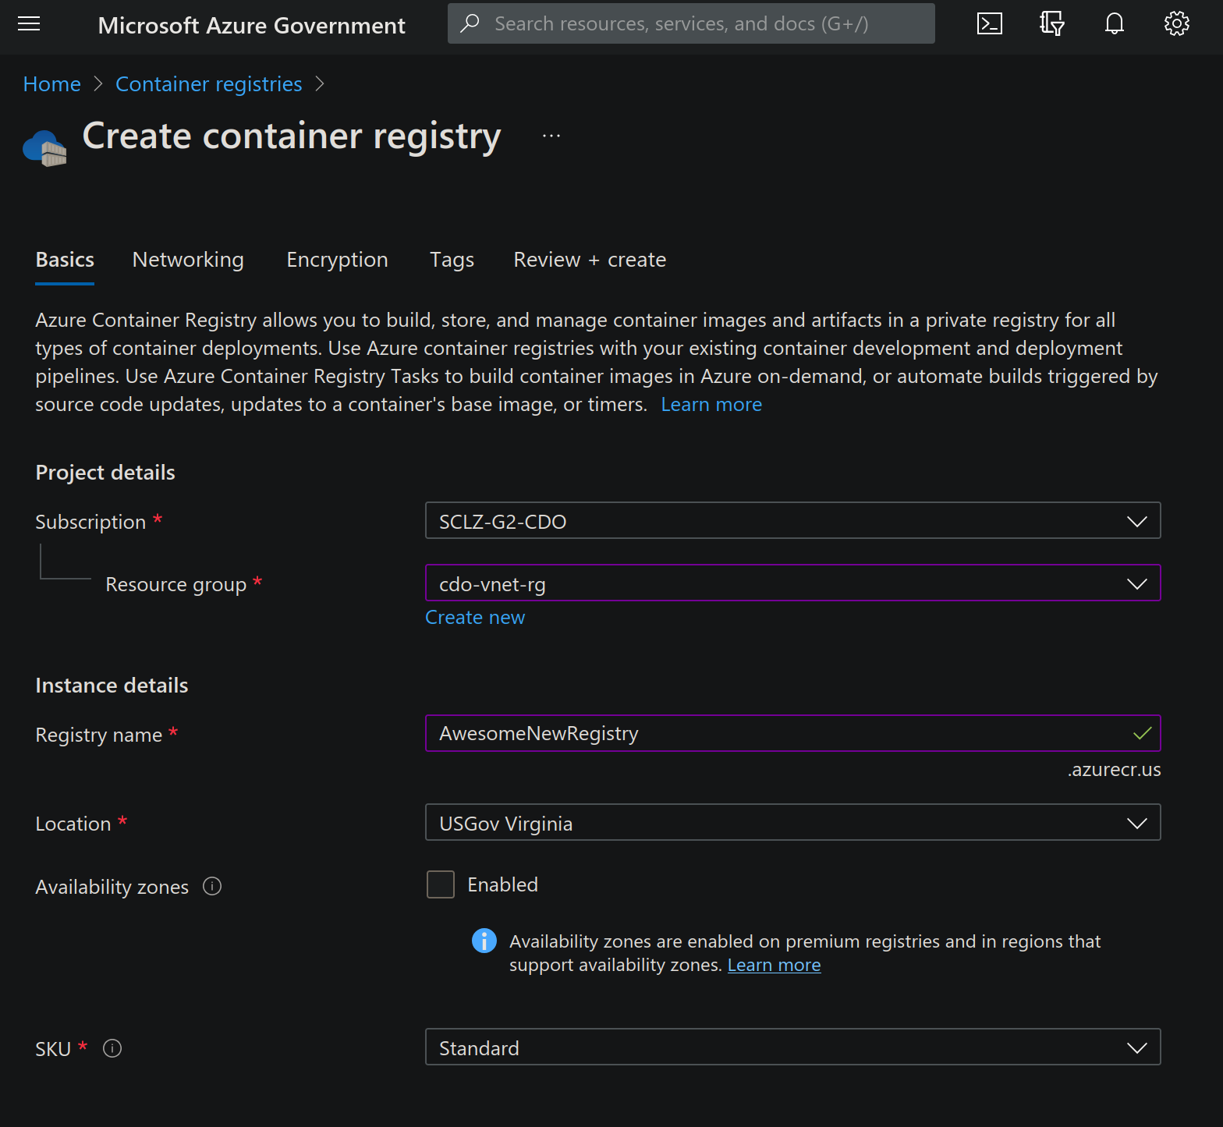Open portal settings gear
This screenshot has height=1127, width=1223.
1177,24
